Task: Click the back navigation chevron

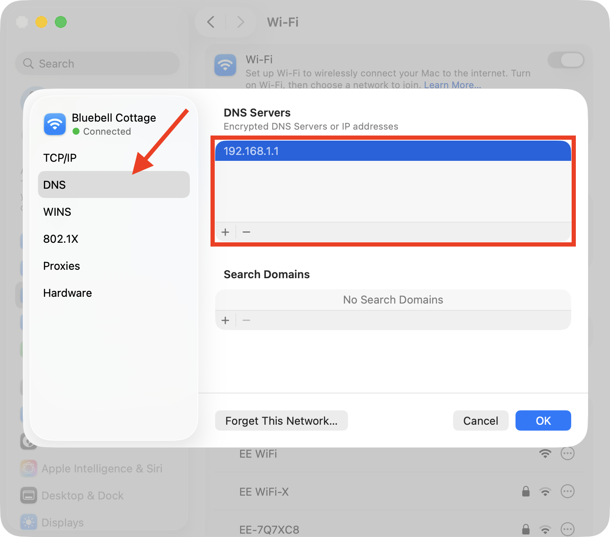Action: click(211, 22)
